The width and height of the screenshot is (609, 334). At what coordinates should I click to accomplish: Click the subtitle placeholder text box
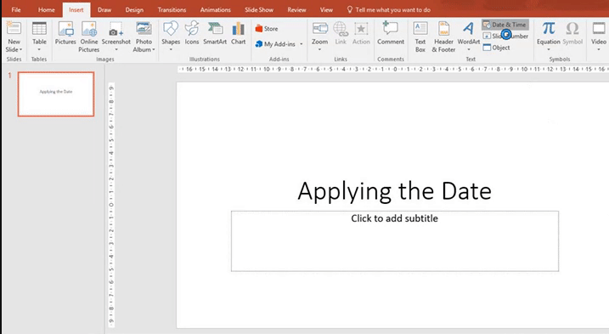pyautogui.click(x=395, y=241)
